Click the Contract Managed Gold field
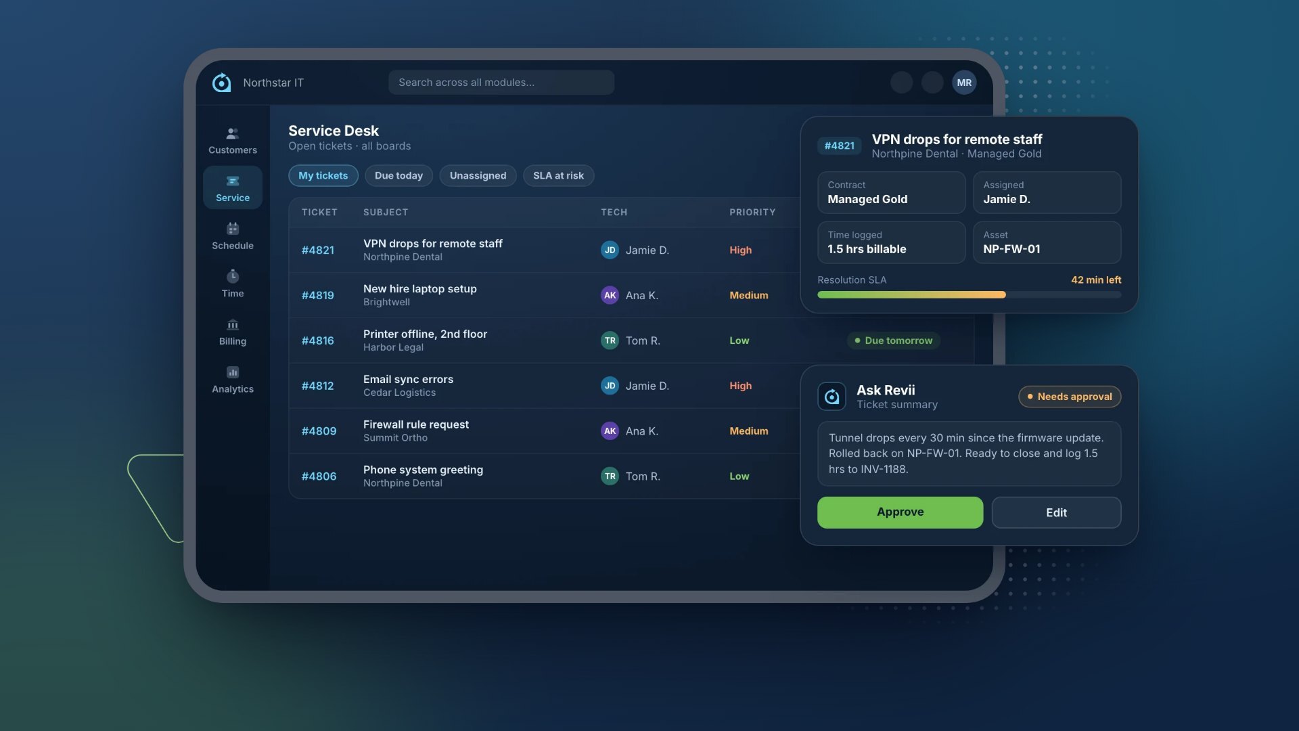Viewport: 1299px width, 731px height. coord(891,192)
